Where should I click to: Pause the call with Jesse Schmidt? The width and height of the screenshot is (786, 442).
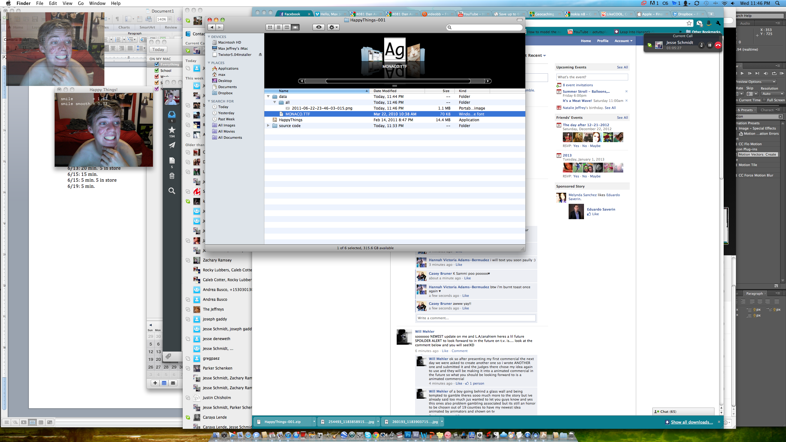tap(710, 45)
